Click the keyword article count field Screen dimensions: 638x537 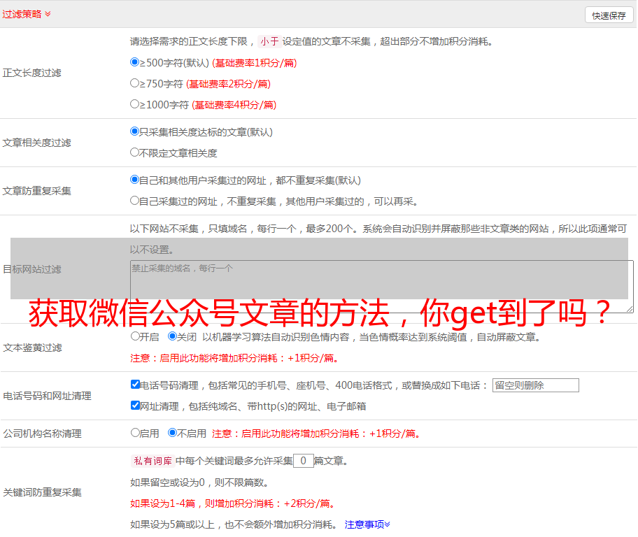[x=303, y=461]
